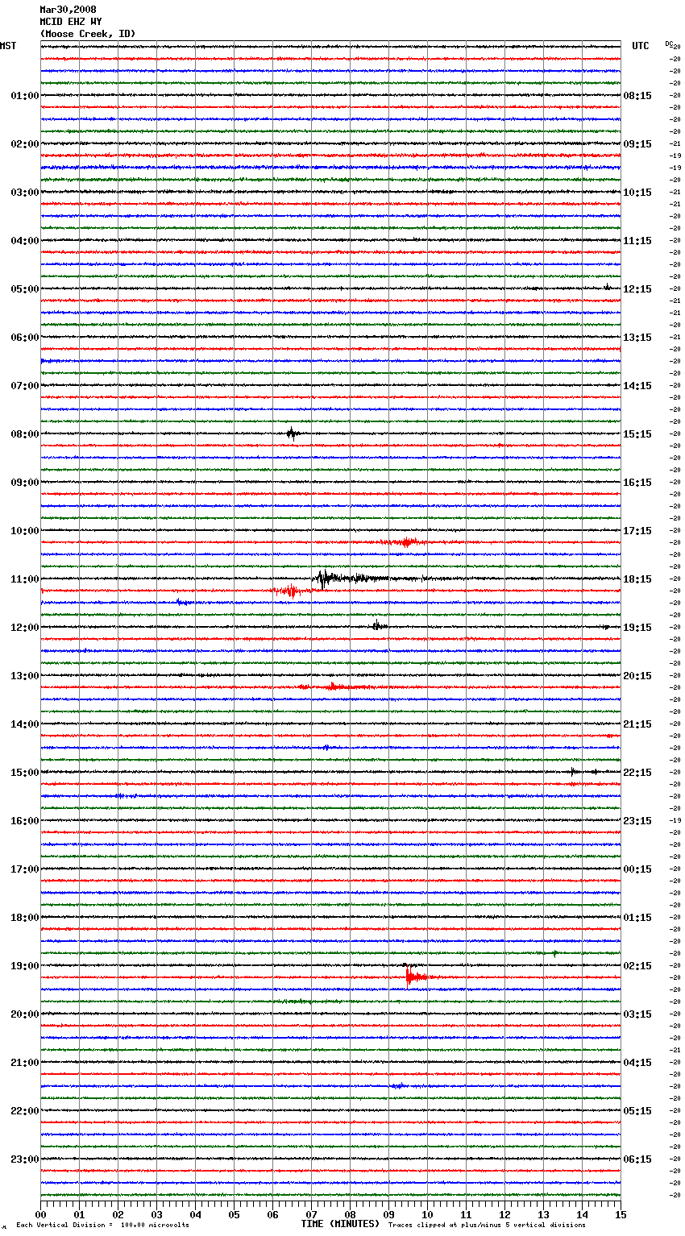Select the 02:00 MST row label
The width and height of the screenshot is (685, 1236).
pos(25,144)
